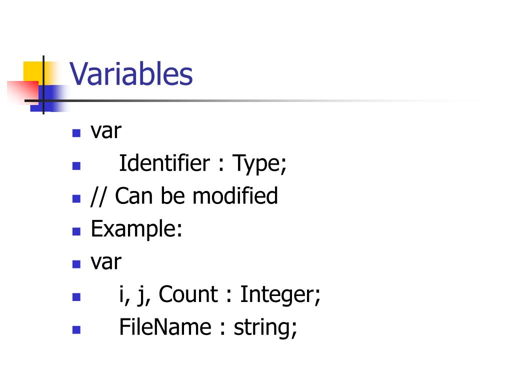Click the bullet beside the first var
This screenshot has height=384, width=512.
pyautogui.click(x=76, y=133)
